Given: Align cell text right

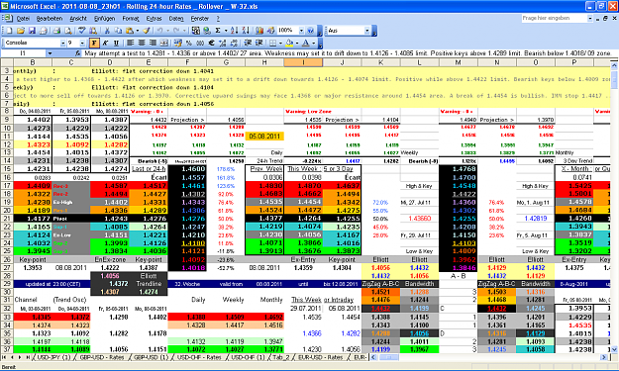Looking at the screenshot, I should coord(153,43).
